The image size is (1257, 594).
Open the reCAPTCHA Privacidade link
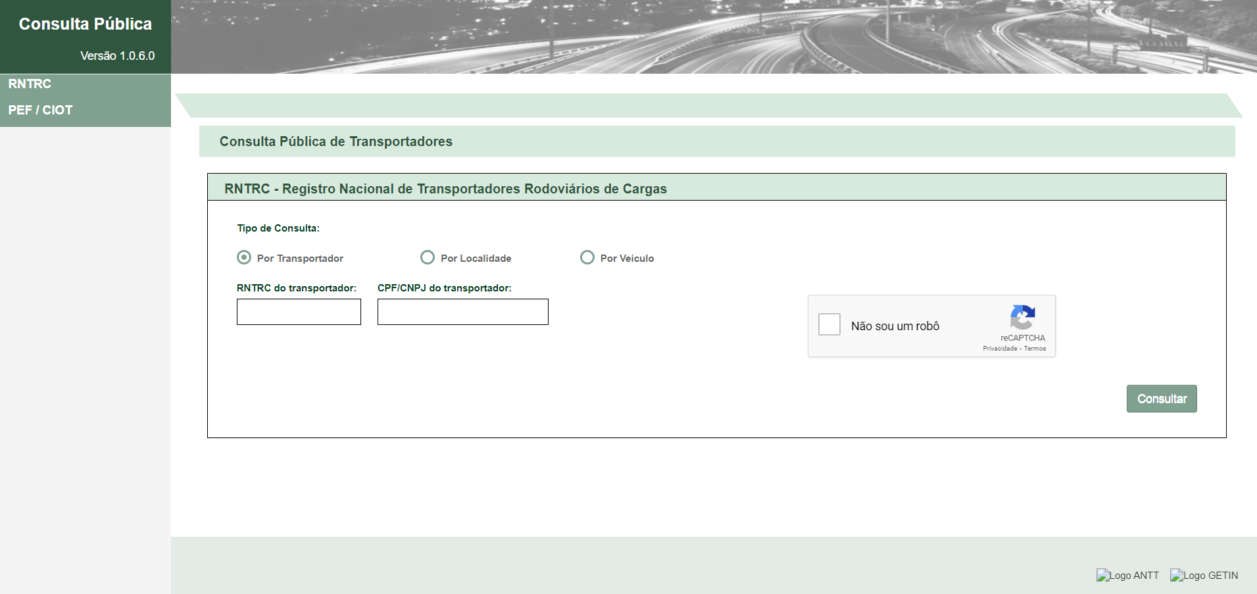tap(1000, 349)
